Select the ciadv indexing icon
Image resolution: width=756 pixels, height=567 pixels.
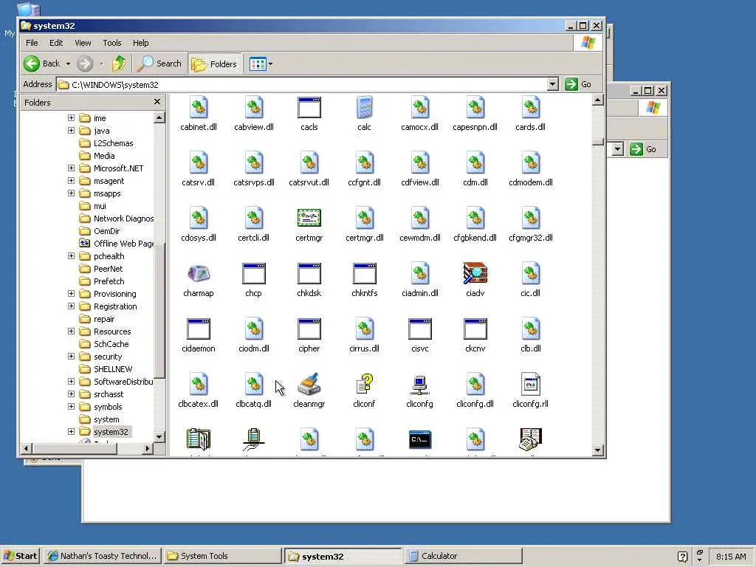[475, 273]
